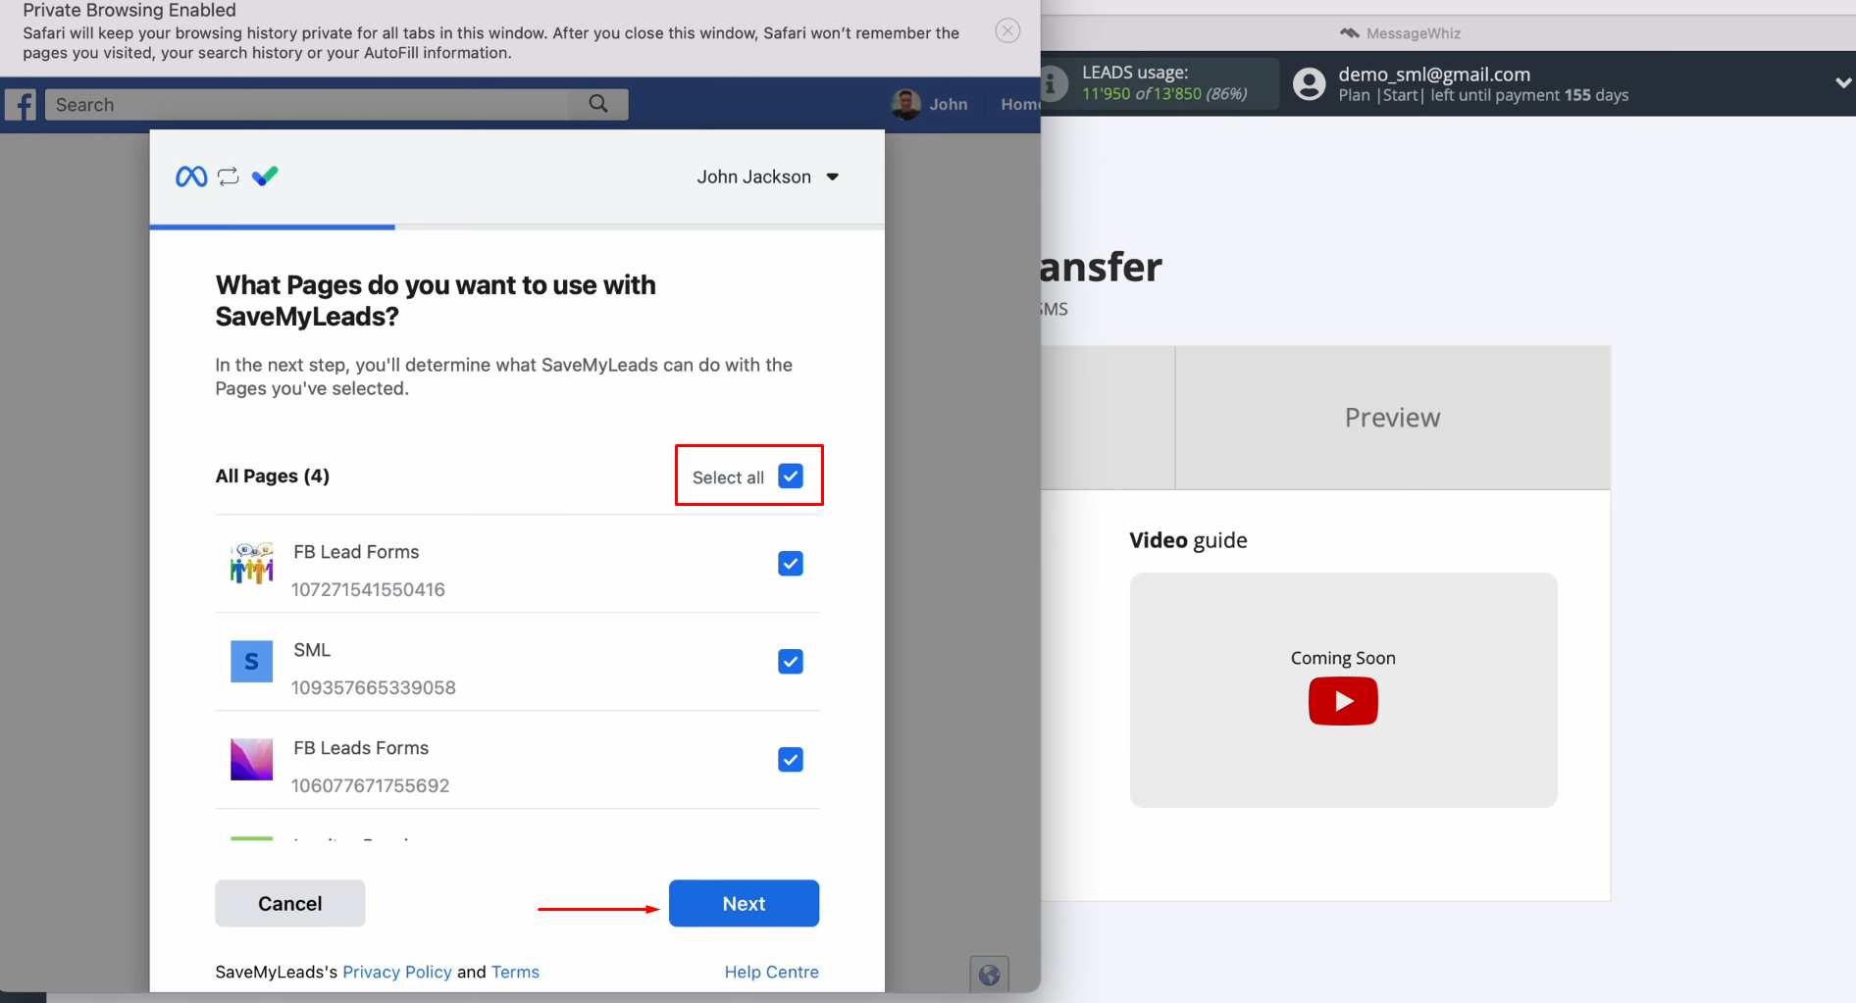Click John's profile avatar in Facebook bar
The image size is (1856, 1003).
[905, 104]
